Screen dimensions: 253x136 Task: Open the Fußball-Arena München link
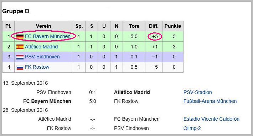[210, 101]
